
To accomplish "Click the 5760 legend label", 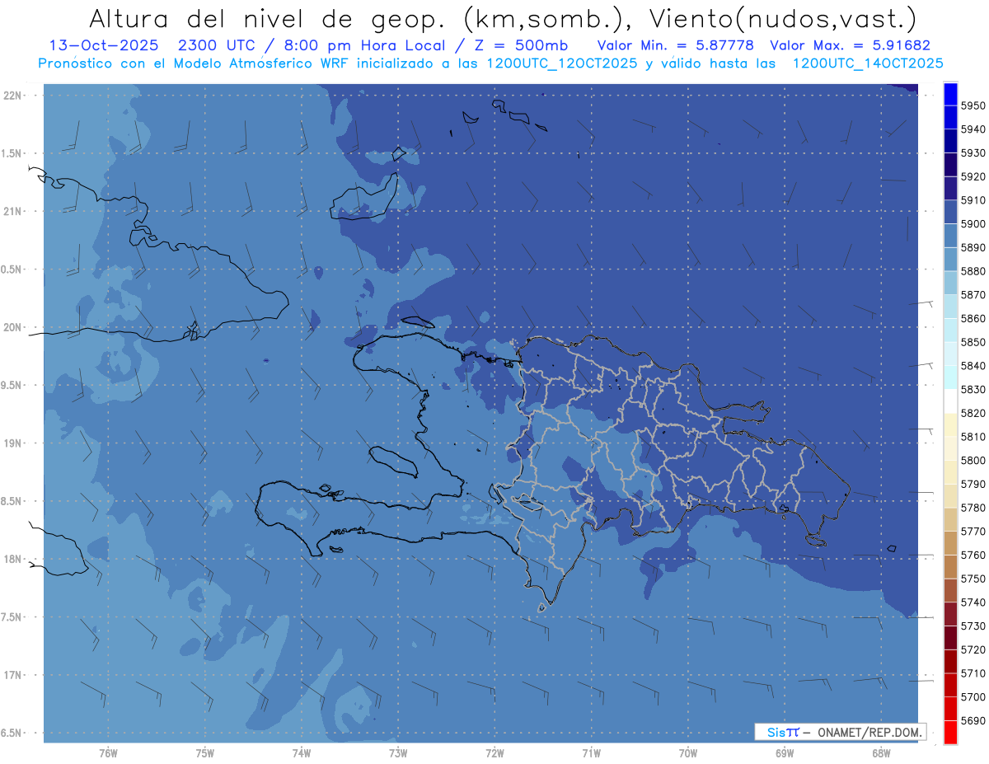I will pyautogui.click(x=973, y=555).
